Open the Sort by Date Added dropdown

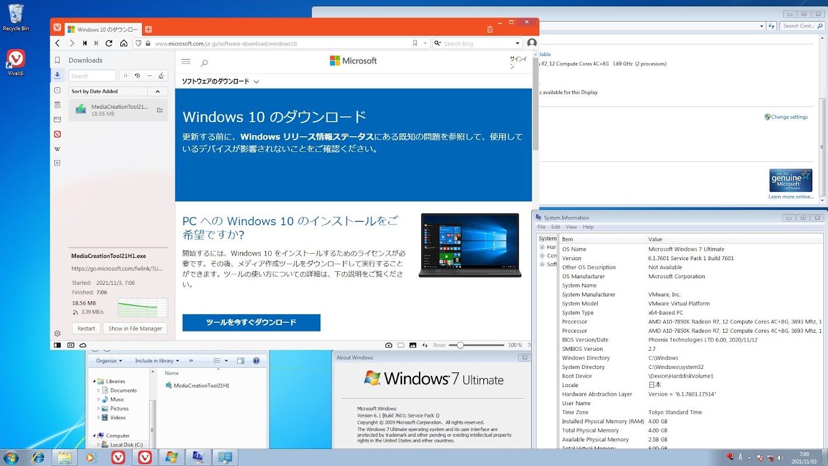[108, 91]
